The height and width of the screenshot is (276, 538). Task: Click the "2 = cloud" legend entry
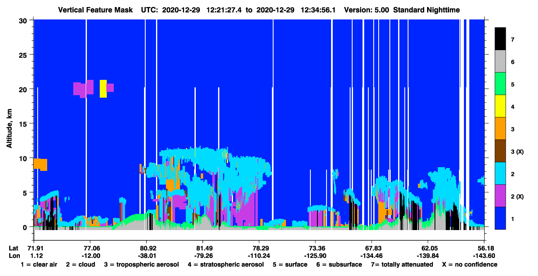(81, 264)
